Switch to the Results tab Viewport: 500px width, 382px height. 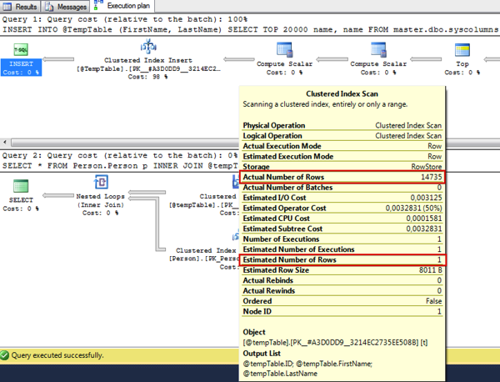tap(20, 7)
